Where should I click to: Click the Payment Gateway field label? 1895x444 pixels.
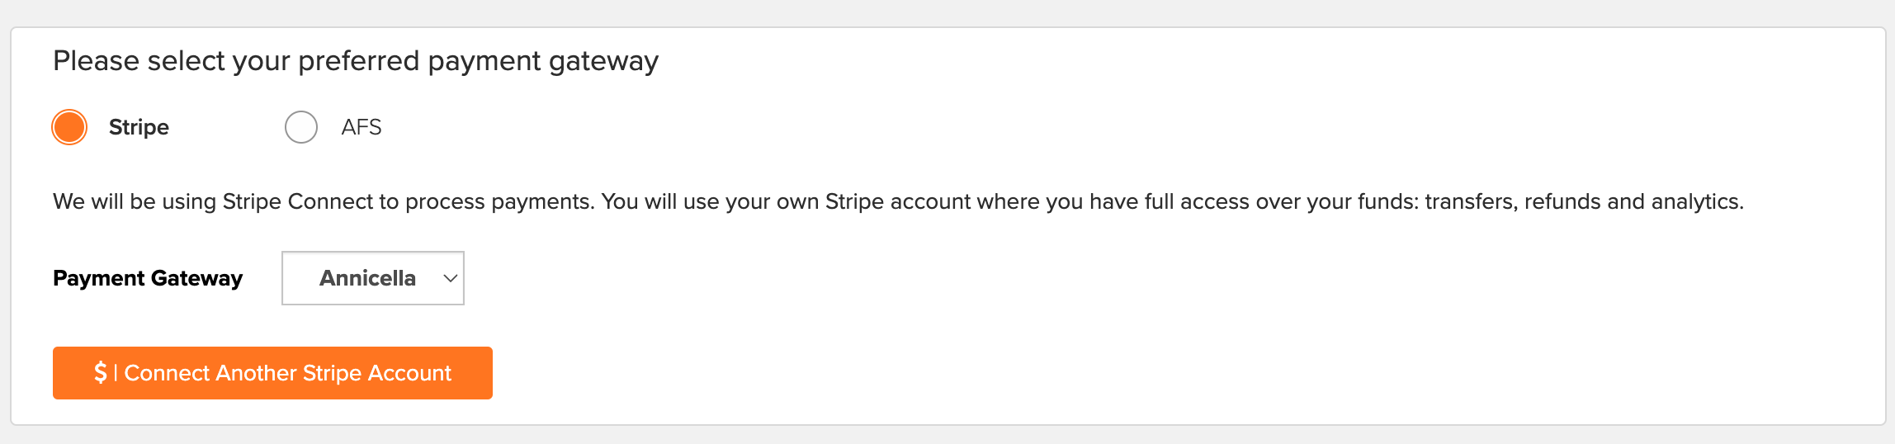[148, 278]
